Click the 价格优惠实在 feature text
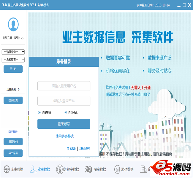193x178 pixels. click(118, 71)
